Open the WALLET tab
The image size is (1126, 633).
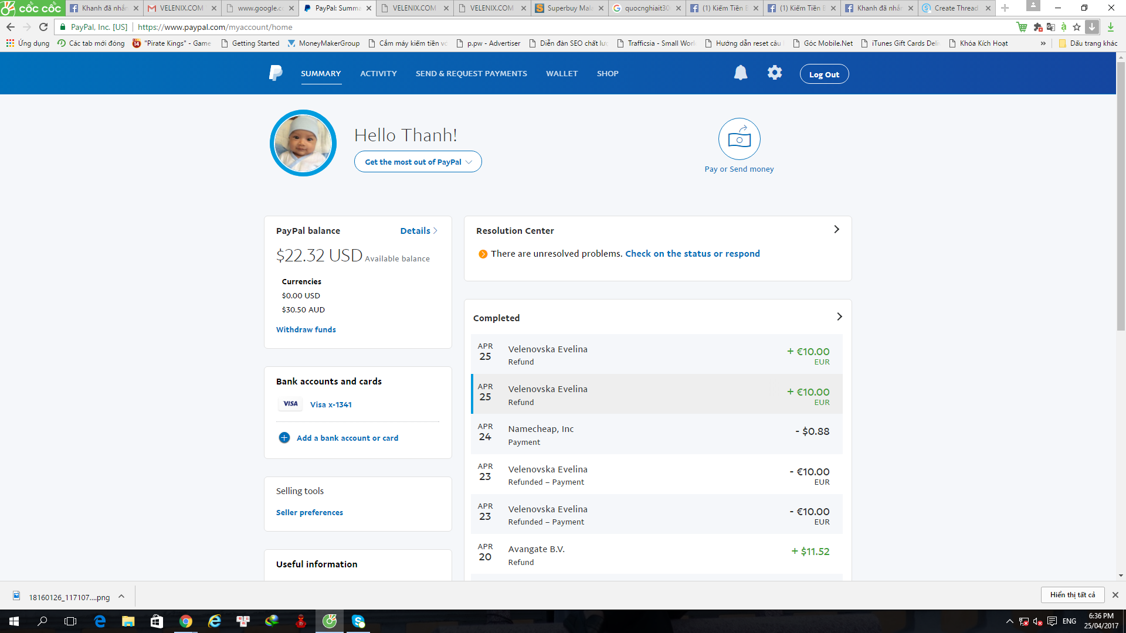[562, 73]
